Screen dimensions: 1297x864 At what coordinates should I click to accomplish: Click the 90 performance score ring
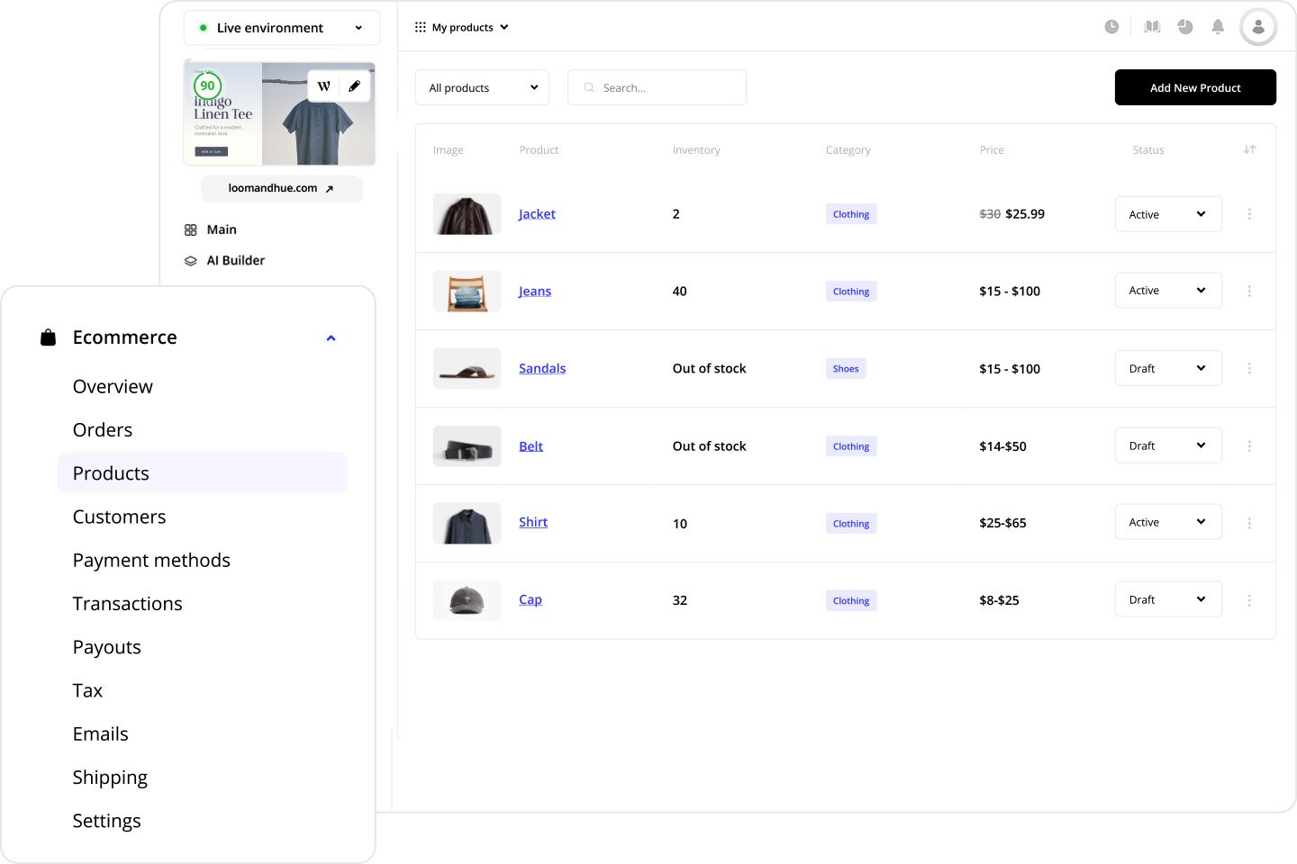pos(207,87)
